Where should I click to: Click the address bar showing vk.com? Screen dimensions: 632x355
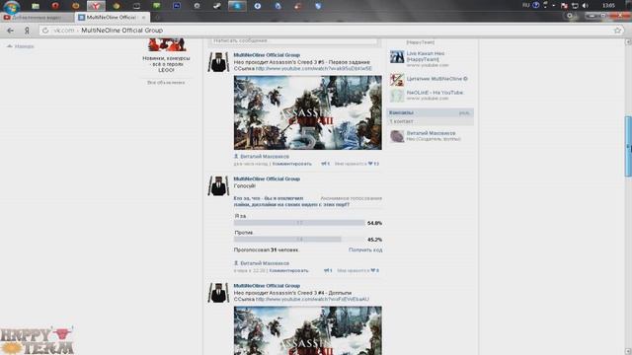coord(331,31)
